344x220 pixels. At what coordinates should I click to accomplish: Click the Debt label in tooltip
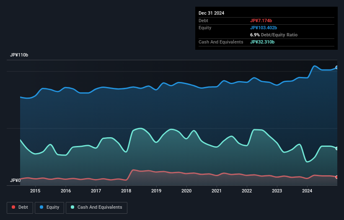(203, 20)
